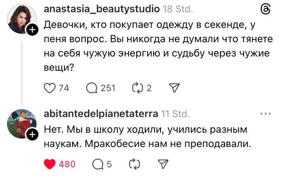282x178 pixels.
Task: Click the Threads logo icon
Action: coord(265,10)
